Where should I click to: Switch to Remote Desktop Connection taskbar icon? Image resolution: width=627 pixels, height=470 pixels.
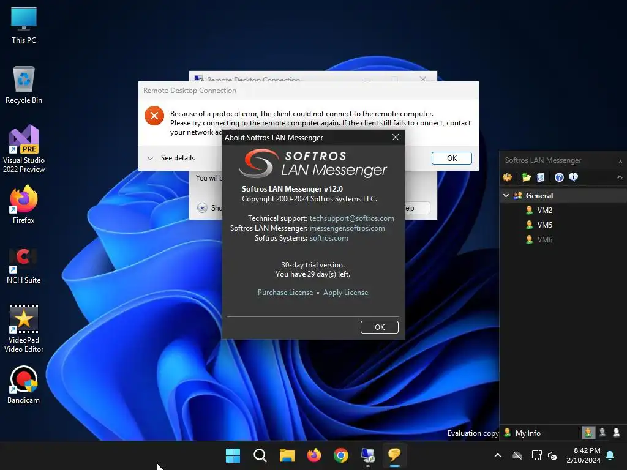point(368,455)
